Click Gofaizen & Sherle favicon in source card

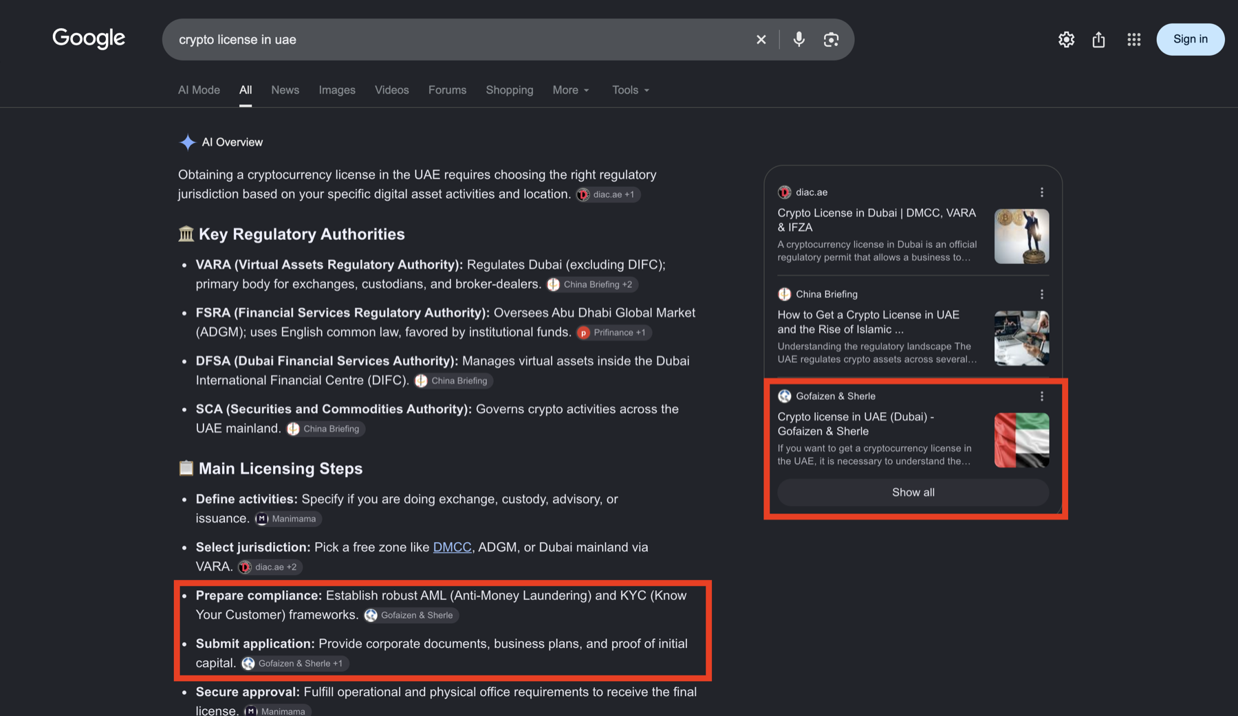point(785,396)
